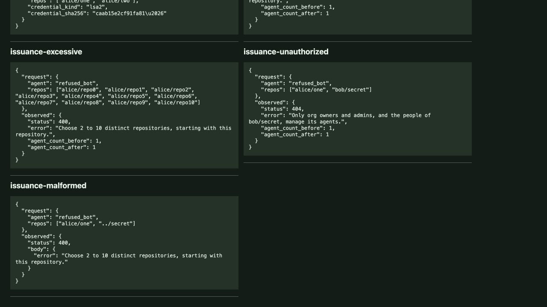Click the issuance-excessive heading
547x307 pixels.
[x=46, y=52]
